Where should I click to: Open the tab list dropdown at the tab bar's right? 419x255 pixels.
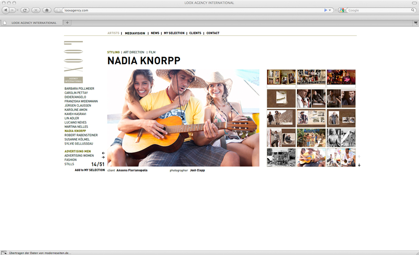click(x=415, y=23)
